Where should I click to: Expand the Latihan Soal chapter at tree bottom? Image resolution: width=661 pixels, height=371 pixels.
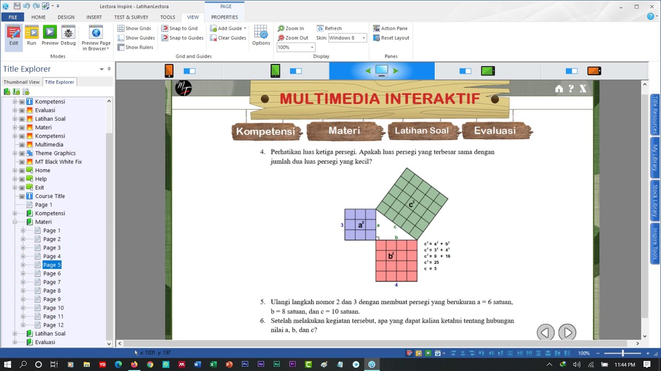[x=15, y=333]
